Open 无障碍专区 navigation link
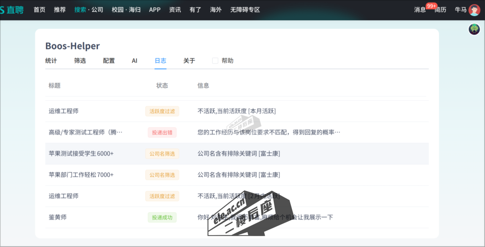The height and width of the screenshot is (247, 485). (x=245, y=10)
